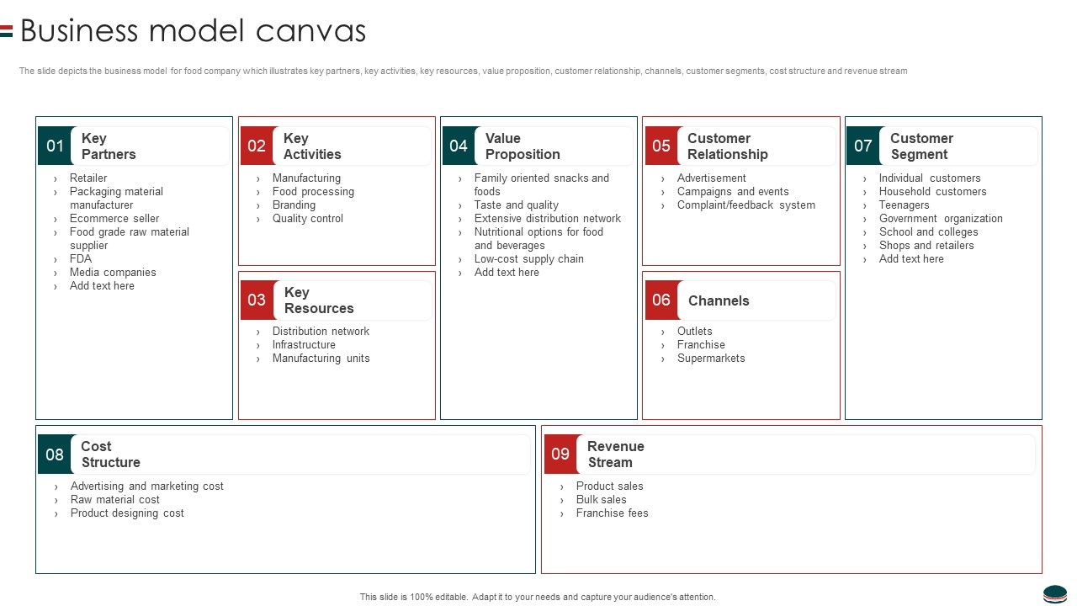Click the round logo in the bottom-right corner
Screen dimensions: 1077x606
[x=1054, y=594]
